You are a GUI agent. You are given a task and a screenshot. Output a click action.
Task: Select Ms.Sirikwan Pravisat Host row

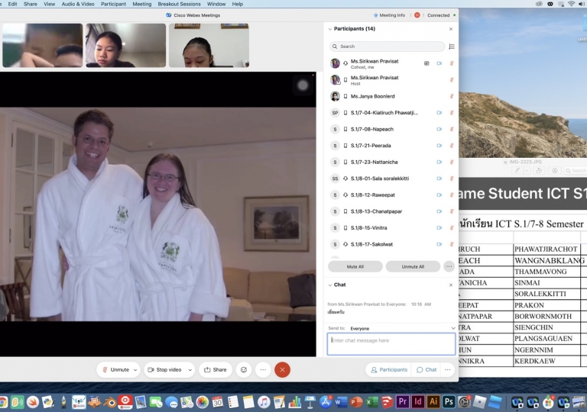391,80
